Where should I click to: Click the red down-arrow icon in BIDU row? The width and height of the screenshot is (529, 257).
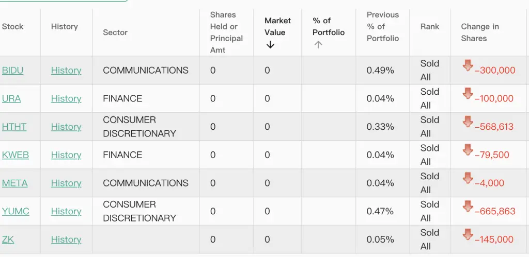pyautogui.click(x=468, y=65)
